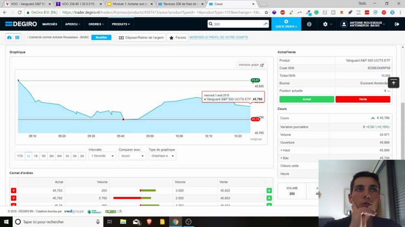The width and height of the screenshot is (405, 227).
Task: Click the Modifier button
Action: coord(101,37)
